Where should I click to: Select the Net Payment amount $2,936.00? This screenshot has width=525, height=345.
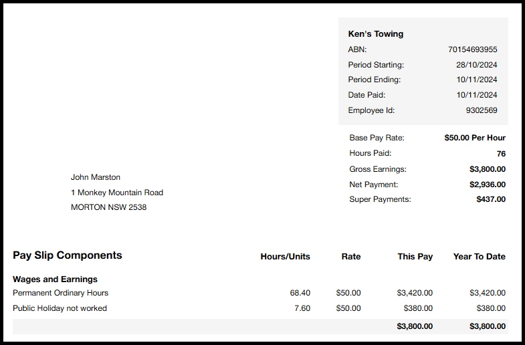tap(487, 185)
